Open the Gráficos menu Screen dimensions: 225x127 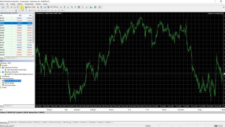point(20,4)
